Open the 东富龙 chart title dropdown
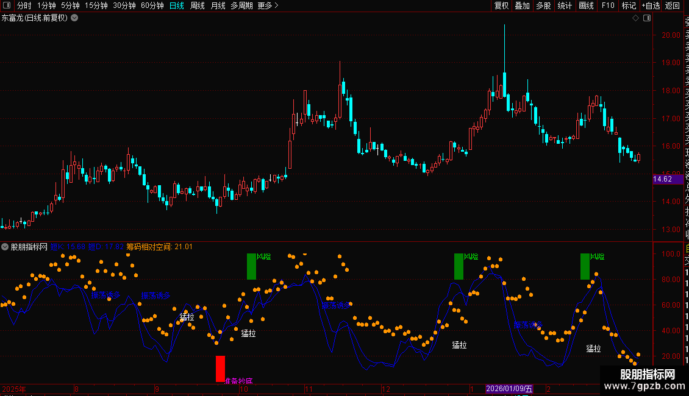689x396 pixels. tap(75, 18)
